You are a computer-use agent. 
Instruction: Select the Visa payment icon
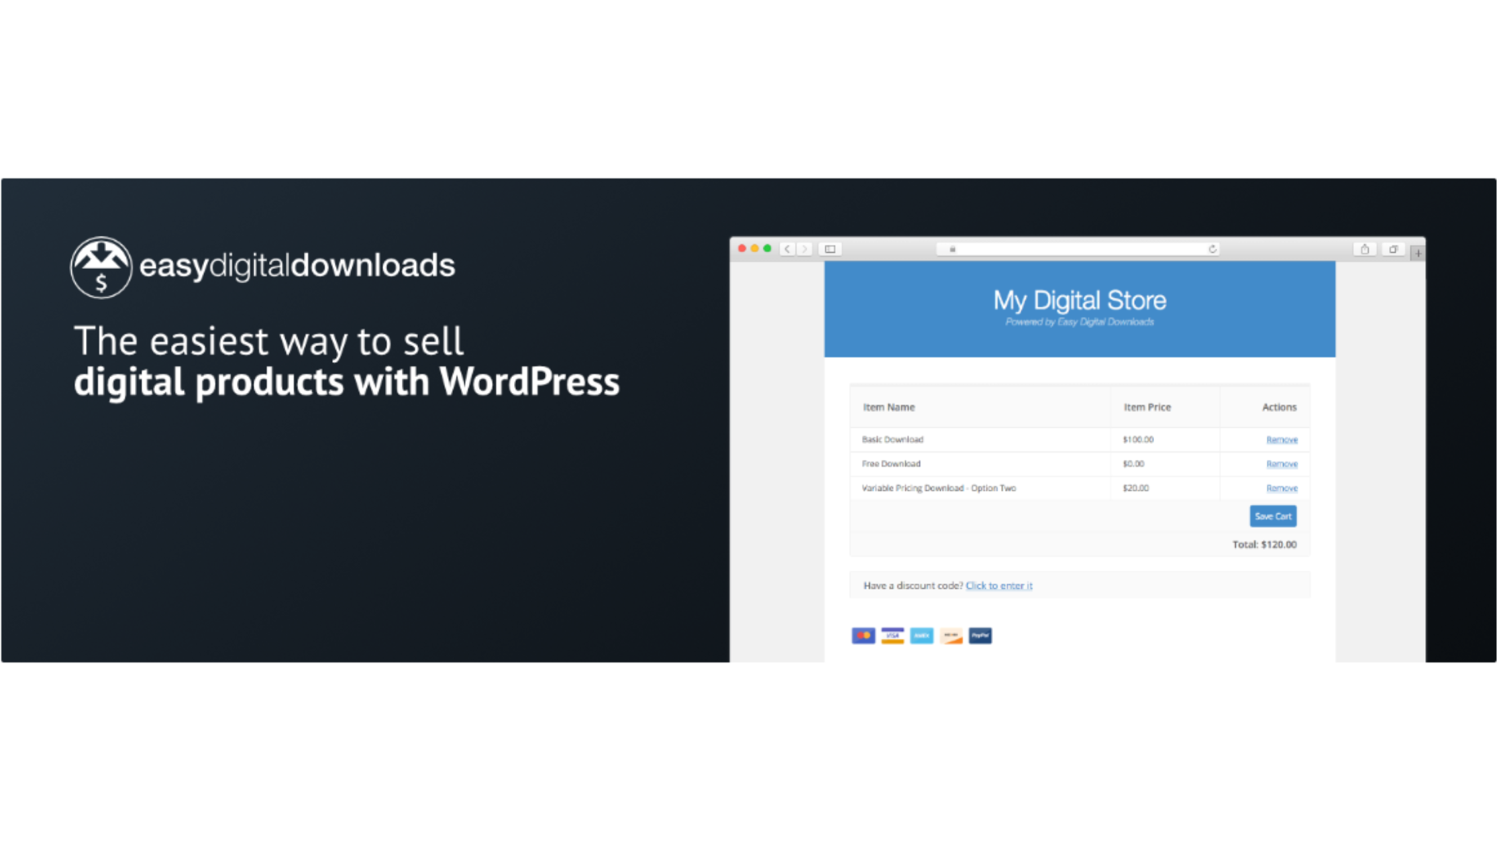tap(892, 636)
